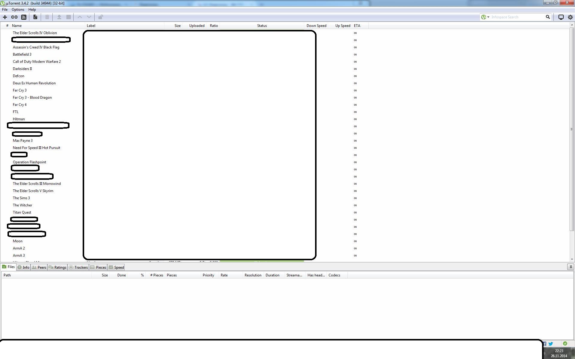Select the Max Payne 3 torrent
Image resolution: width=575 pixels, height=359 pixels.
coord(23,141)
